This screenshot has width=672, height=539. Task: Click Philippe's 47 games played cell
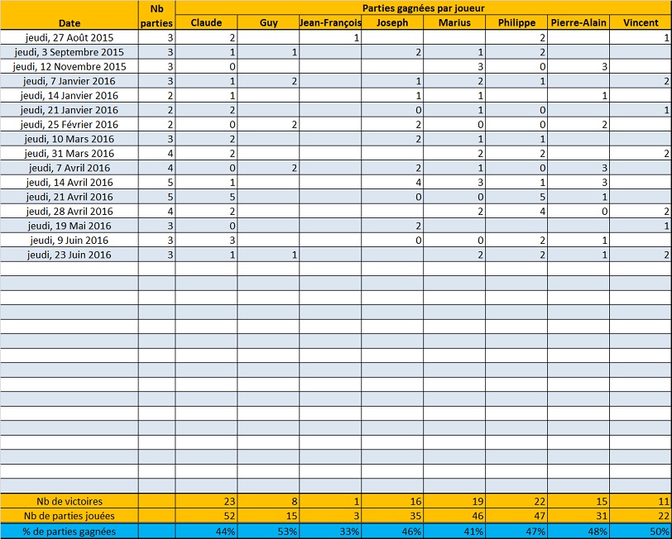coord(516,517)
